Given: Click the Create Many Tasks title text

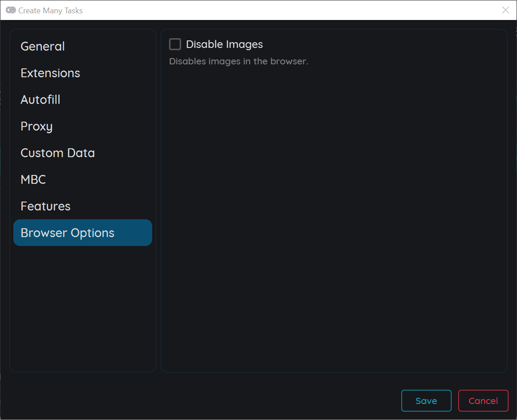Looking at the screenshot, I should click(x=50, y=10).
